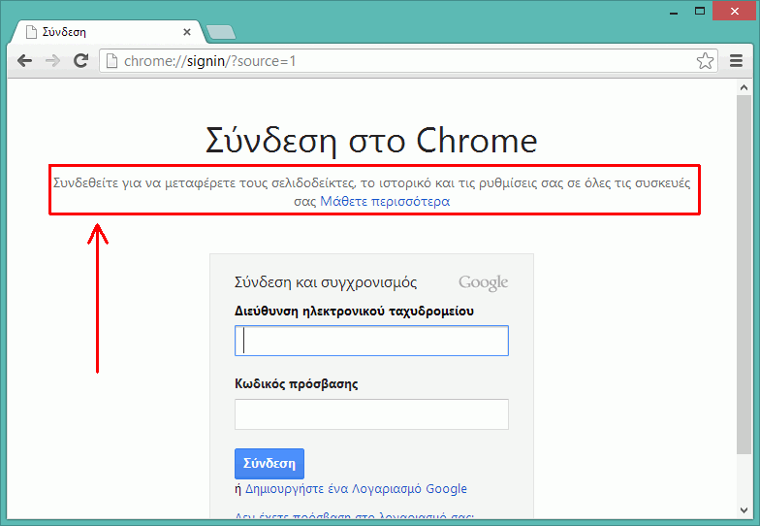The height and width of the screenshot is (526, 760).
Task: Maximize the Chrome window
Action: (700, 11)
